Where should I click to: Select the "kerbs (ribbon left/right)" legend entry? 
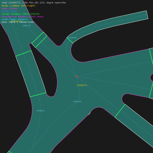point(19,6)
